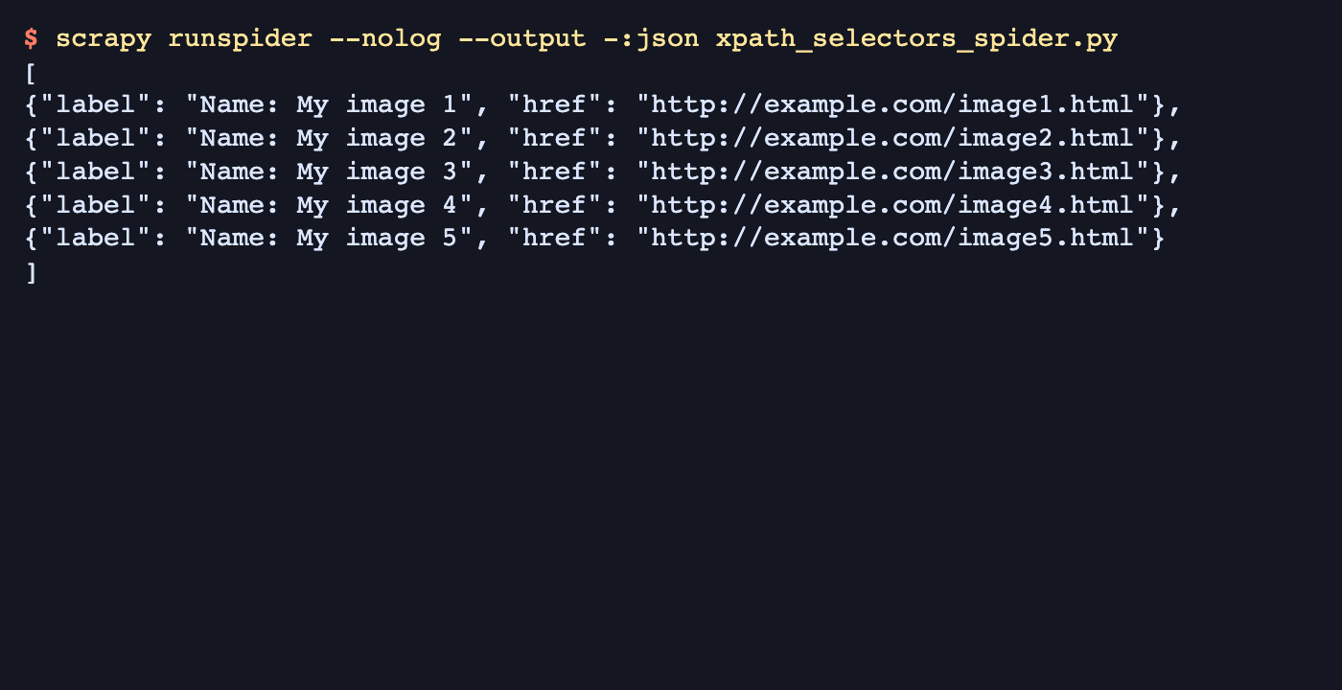Click the red dollar sign prompt
The image size is (1342, 690).
pyautogui.click(x=32, y=39)
